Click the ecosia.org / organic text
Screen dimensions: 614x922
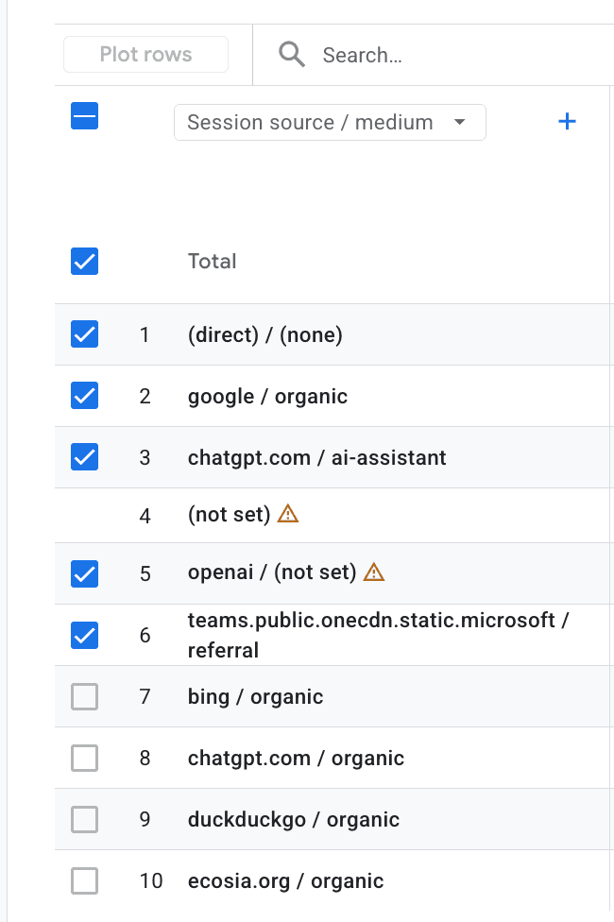(x=286, y=881)
